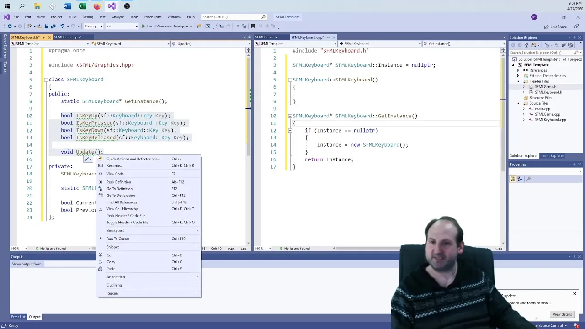Click the Solution Explorer Home icon
Screen dimensions: 585x329
[526, 45]
